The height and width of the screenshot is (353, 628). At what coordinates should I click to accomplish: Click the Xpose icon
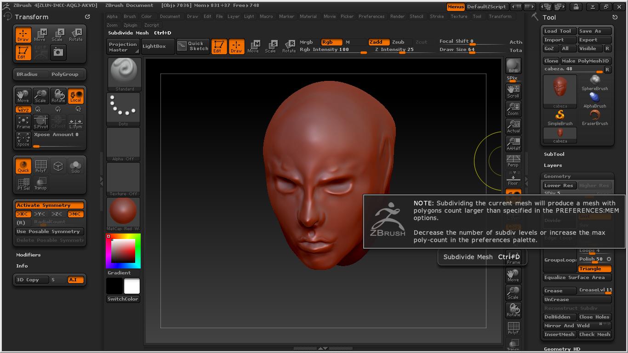[23, 139]
